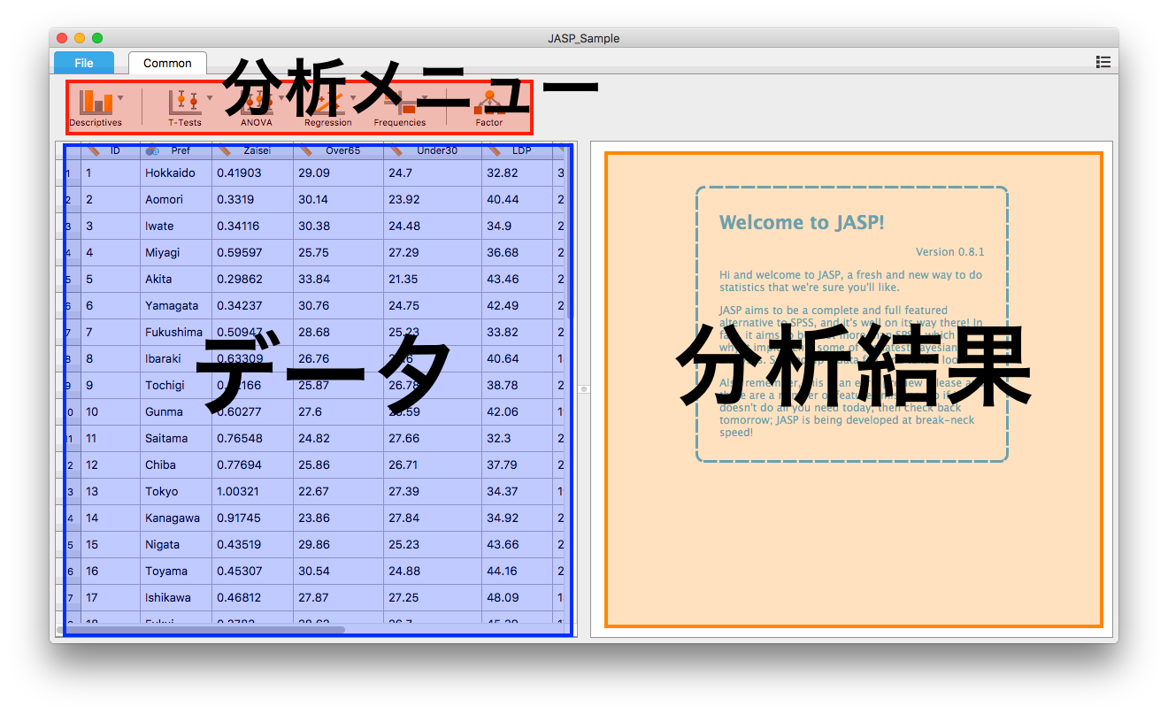Viewport: 1168px width, 714px height.
Task: Expand the Descriptives dropdown arrow
Action: pyautogui.click(x=120, y=97)
